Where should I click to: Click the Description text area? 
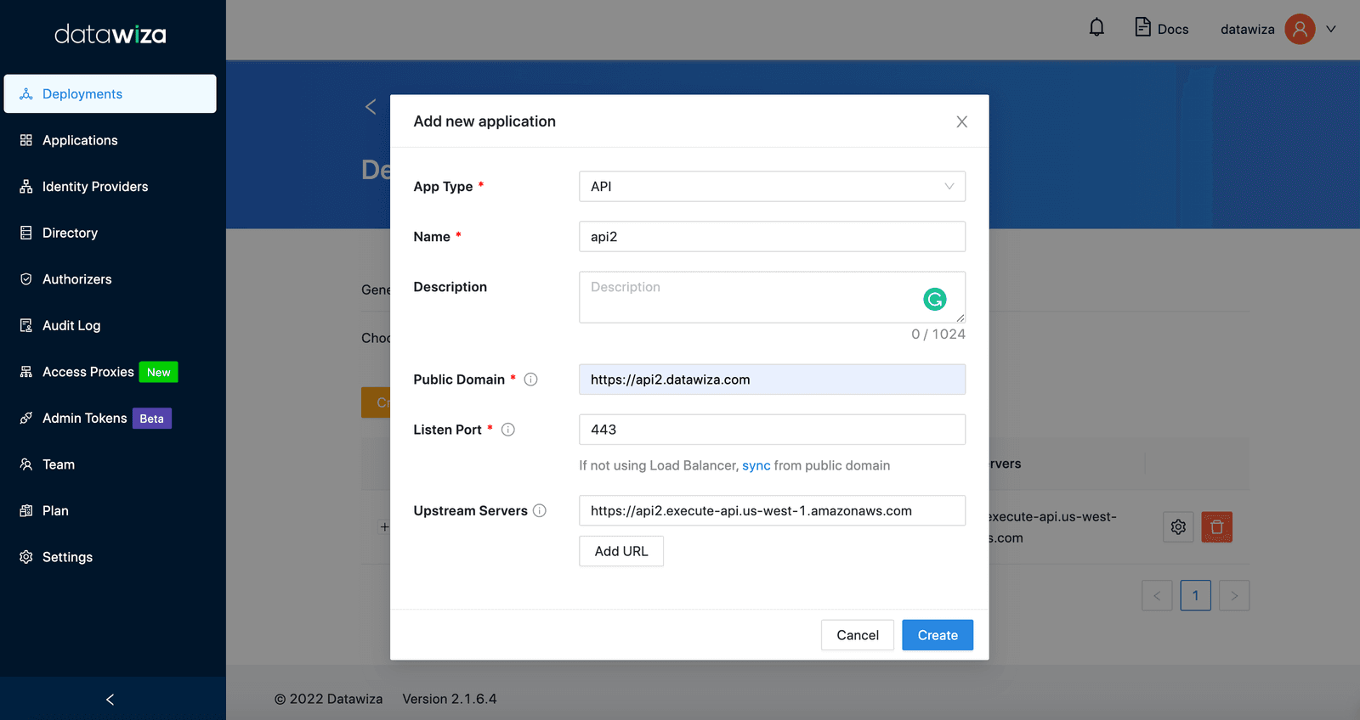[772, 297]
